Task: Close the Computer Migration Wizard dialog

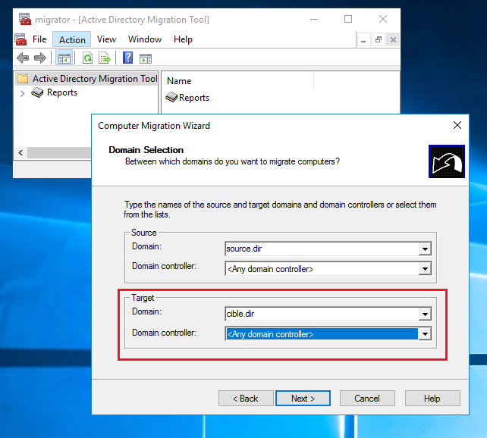Action: [x=457, y=125]
